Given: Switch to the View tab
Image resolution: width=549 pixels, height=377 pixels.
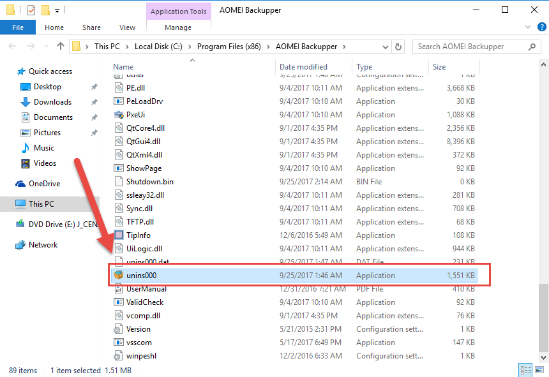Looking at the screenshot, I should coord(127,27).
